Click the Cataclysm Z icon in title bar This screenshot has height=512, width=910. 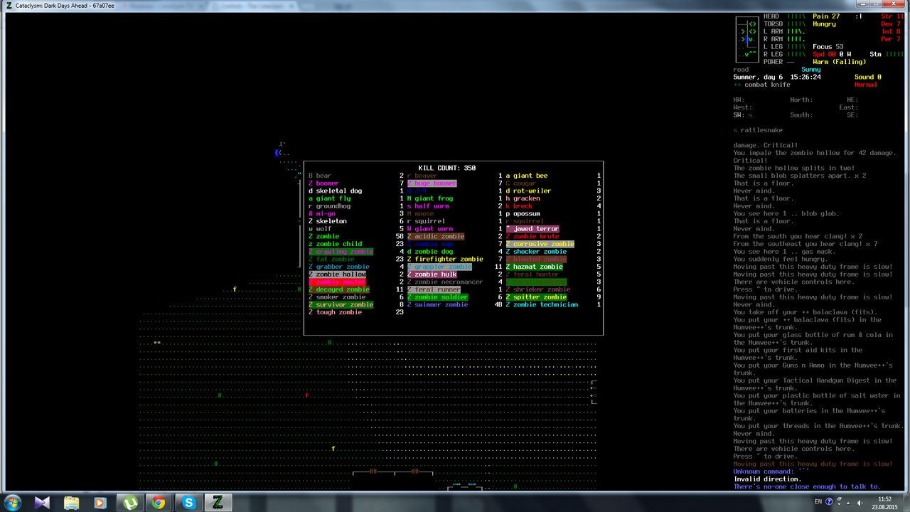pos(8,5)
